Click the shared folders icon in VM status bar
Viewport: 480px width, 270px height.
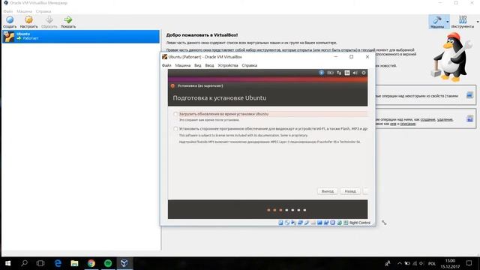point(313,223)
